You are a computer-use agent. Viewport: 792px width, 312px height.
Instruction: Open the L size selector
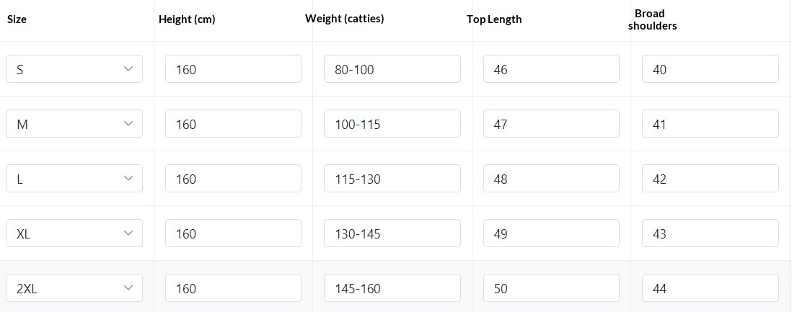tap(74, 179)
